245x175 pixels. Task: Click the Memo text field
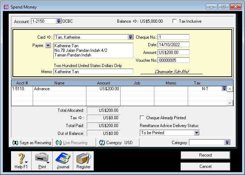(x=93, y=72)
